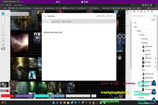Click the Show to Players button
The image size is (158, 105).
[x=101, y=16]
